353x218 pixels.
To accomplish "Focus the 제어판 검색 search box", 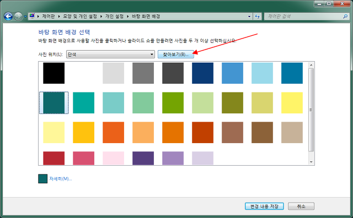I will (303, 16).
